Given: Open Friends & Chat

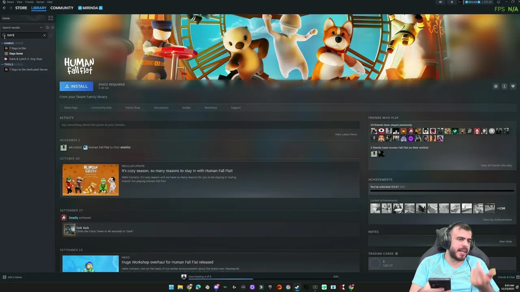Looking at the screenshot, I should coord(506,277).
